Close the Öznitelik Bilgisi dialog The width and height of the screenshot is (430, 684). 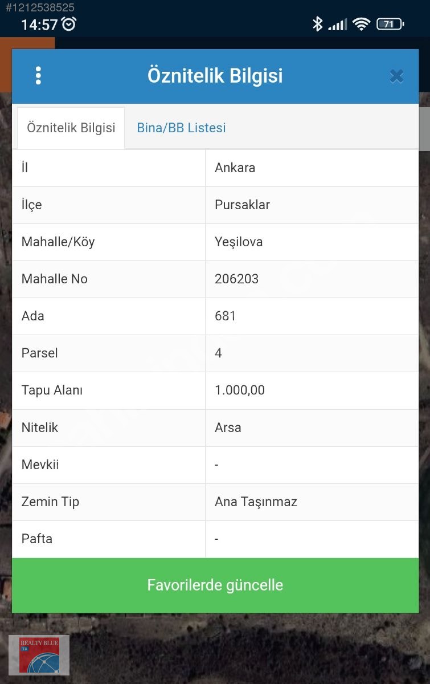[x=396, y=76]
